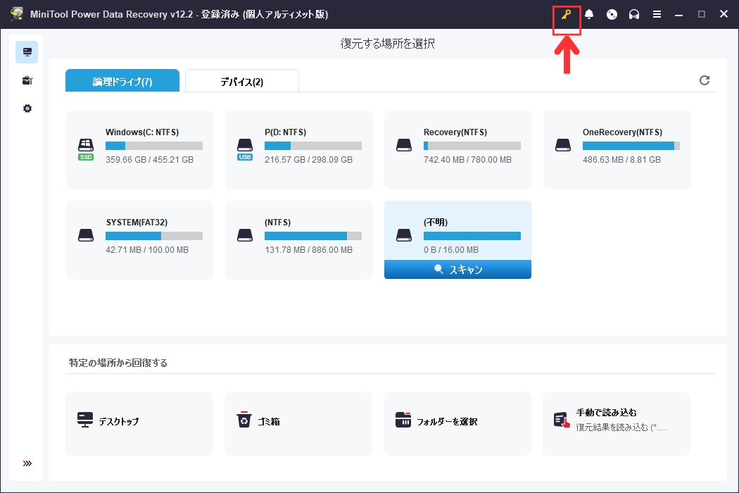
Task: Click the 486.63 MB / 8.81 GB text
Action: tap(621, 159)
